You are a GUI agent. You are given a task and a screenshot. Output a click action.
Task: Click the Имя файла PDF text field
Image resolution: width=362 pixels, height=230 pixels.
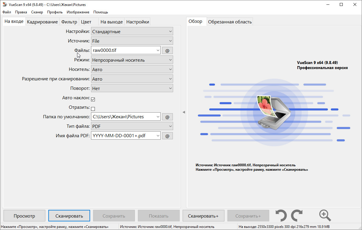click(123, 136)
